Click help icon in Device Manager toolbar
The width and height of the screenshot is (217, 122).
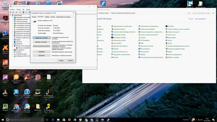pyautogui.click(x=23, y=12)
